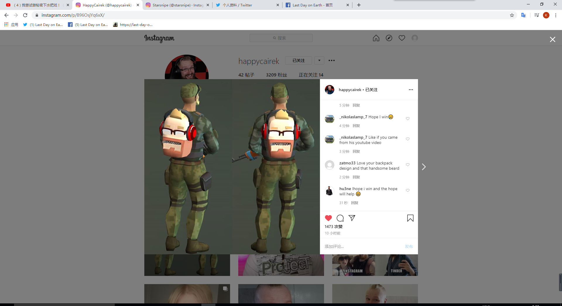Image resolution: width=562 pixels, height=306 pixels.
Task: Click happycairek username in post header
Action: (x=350, y=90)
